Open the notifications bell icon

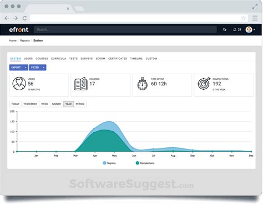(x=235, y=29)
